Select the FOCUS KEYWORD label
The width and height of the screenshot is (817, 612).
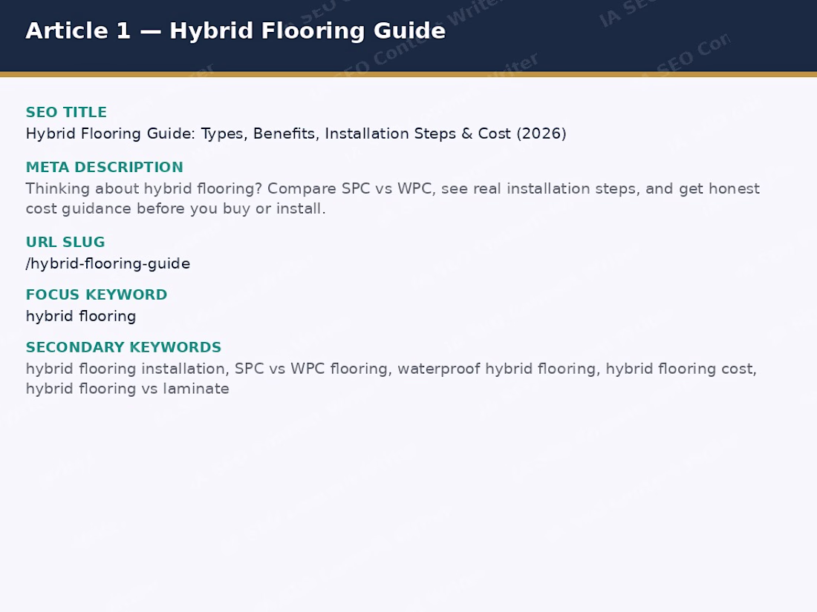[97, 295]
